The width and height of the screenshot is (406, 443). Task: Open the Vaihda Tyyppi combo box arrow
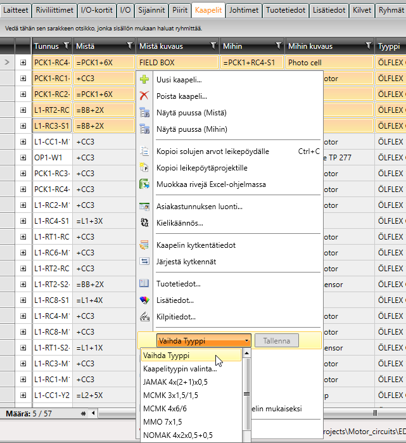pos(246,340)
